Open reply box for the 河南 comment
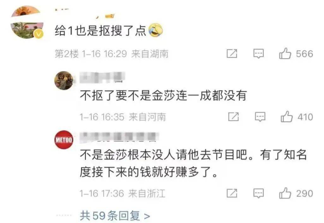The height and width of the screenshot is (223, 324). (260, 117)
